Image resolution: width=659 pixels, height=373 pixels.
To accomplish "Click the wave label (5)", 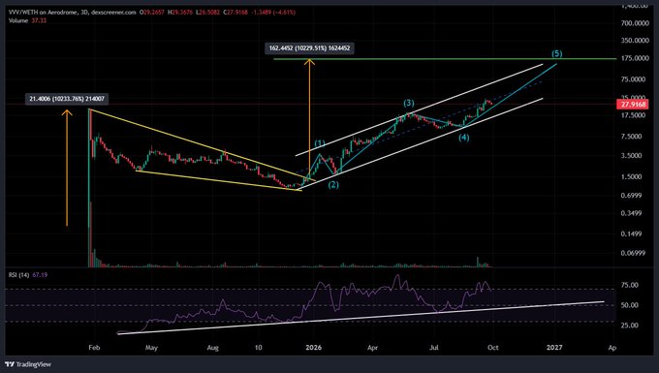I will pyautogui.click(x=557, y=53).
